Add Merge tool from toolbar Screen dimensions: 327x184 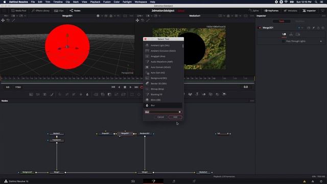(96, 95)
